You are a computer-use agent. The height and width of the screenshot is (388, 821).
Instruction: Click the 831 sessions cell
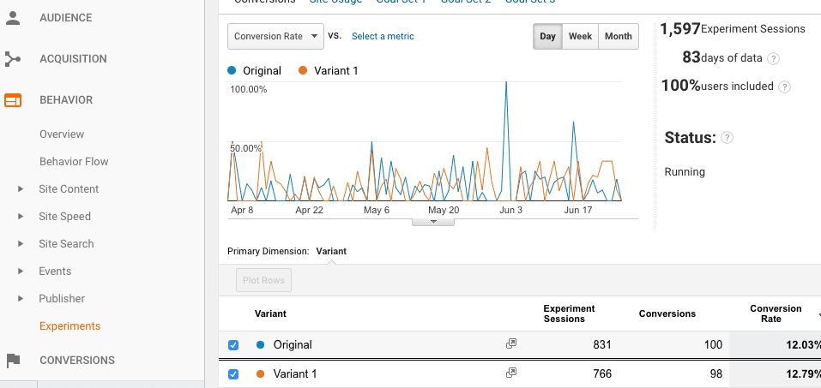601,344
